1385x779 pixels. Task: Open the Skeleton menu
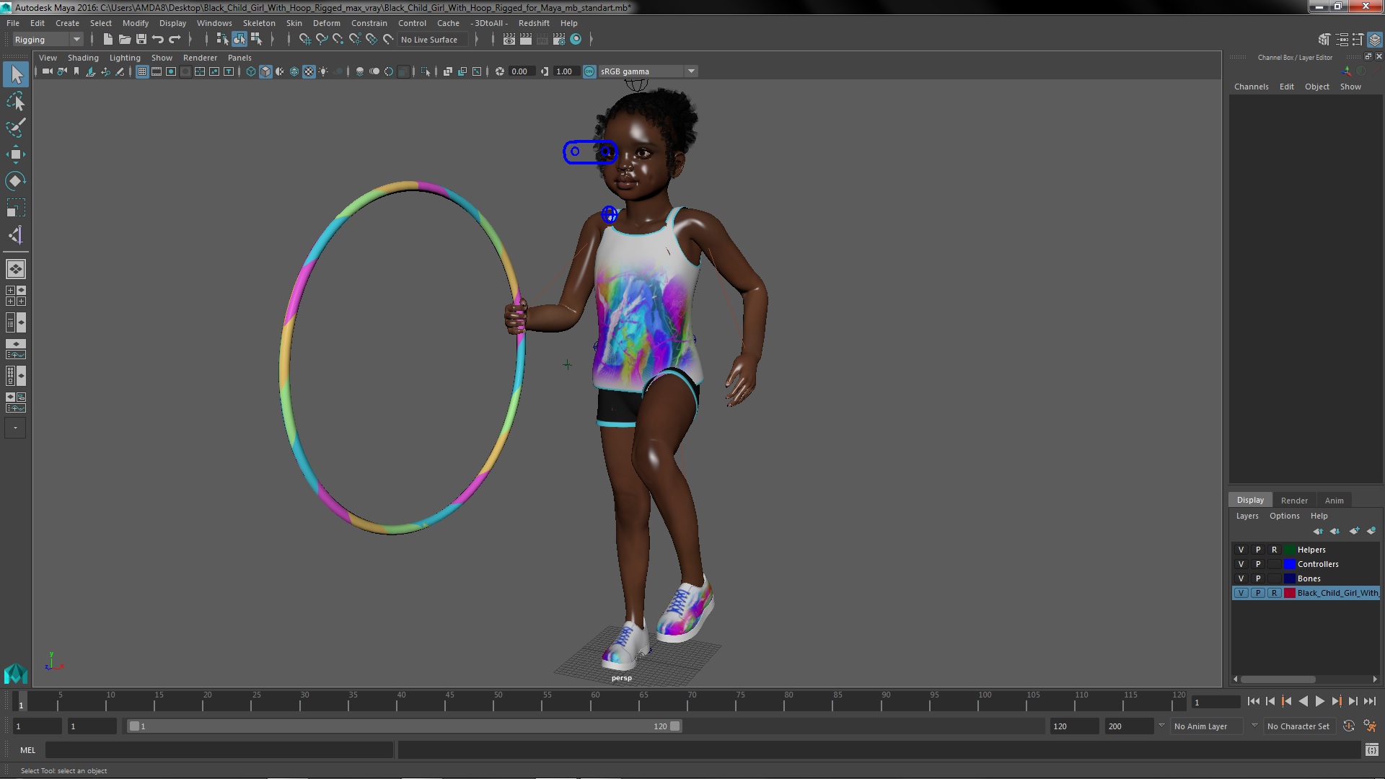click(x=258, y=23)
